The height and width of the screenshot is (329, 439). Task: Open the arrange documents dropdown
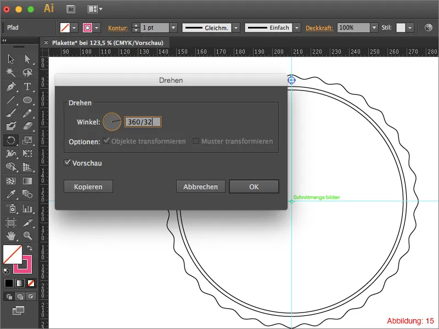(x=95, y=9)
